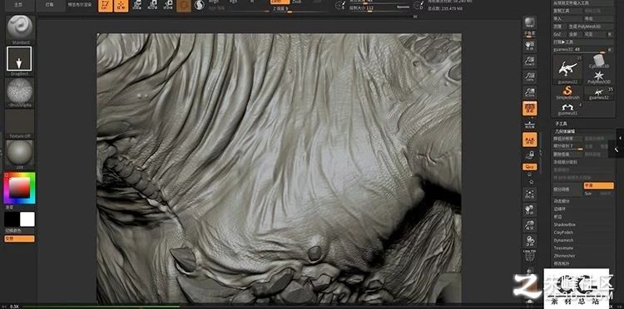This screenshot has width=624, height=309.
Task: Toggle the lock icon on right shelf
Action: pos(529,154)
